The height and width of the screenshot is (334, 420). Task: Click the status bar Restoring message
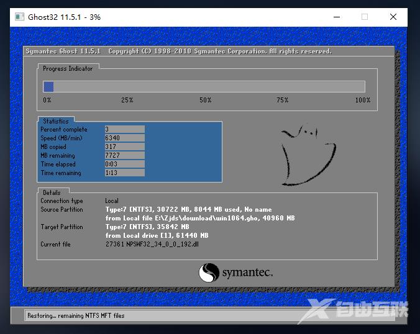point(76,315)
